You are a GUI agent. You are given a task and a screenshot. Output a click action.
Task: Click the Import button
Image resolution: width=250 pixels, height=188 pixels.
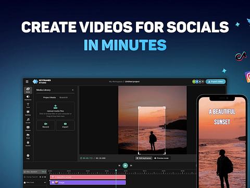point(65,125)
